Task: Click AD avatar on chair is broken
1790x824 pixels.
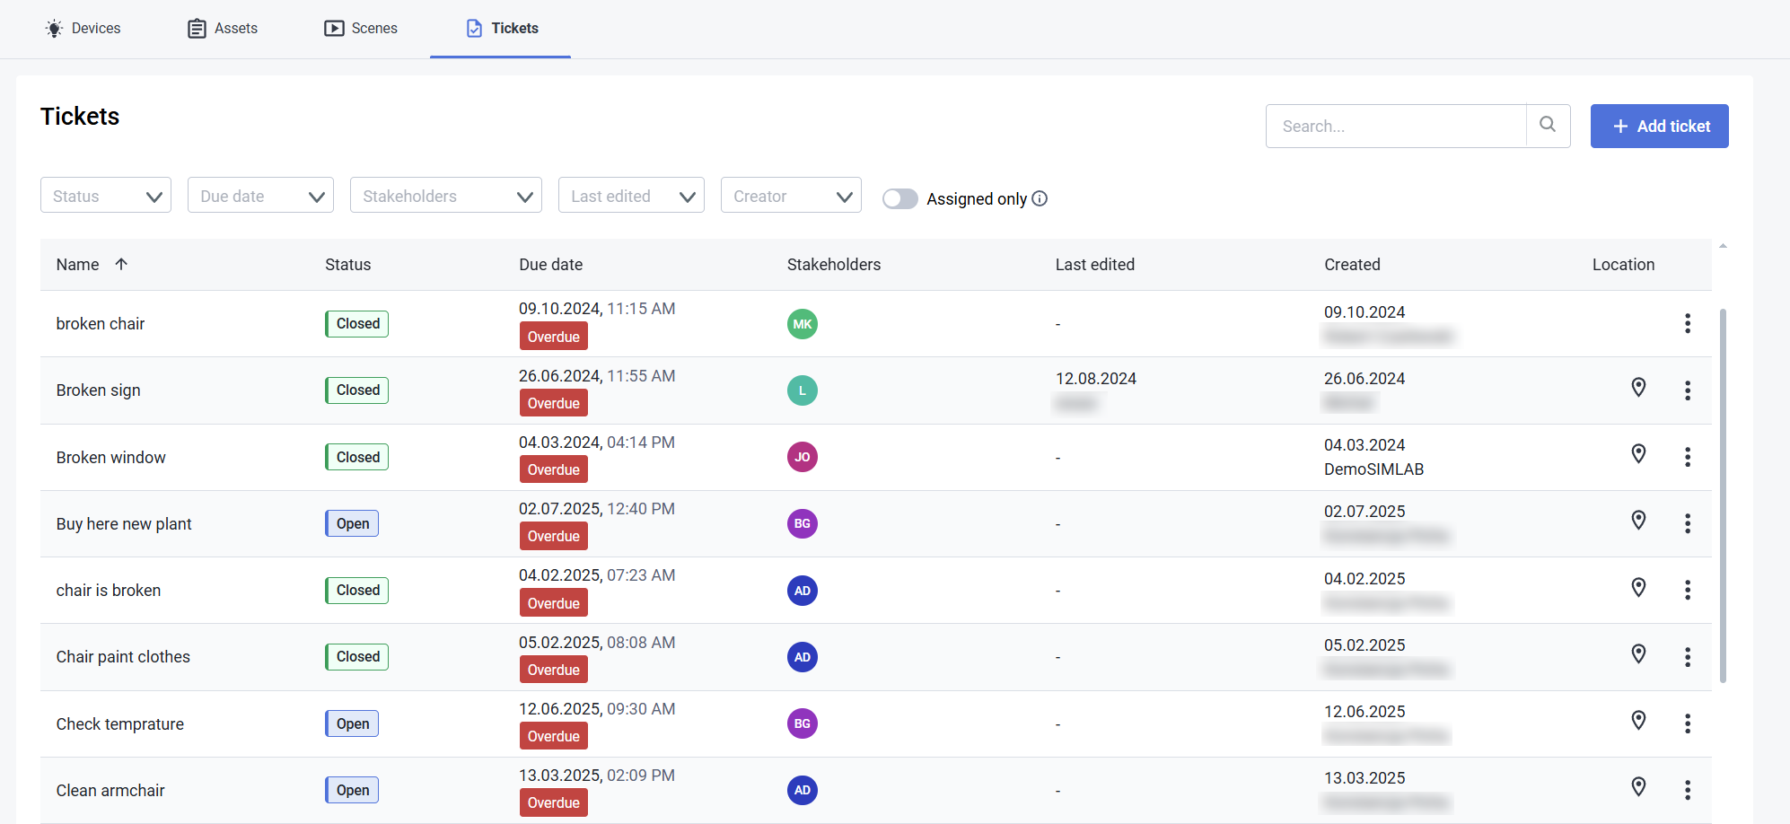Action: pos(803,591)
